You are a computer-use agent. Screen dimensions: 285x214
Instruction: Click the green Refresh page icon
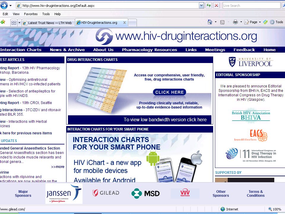point(209,5)
